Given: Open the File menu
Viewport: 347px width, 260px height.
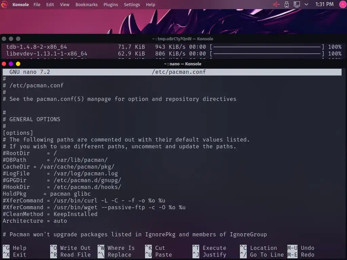Looking at the screenshot, I should tap(37, 4).
